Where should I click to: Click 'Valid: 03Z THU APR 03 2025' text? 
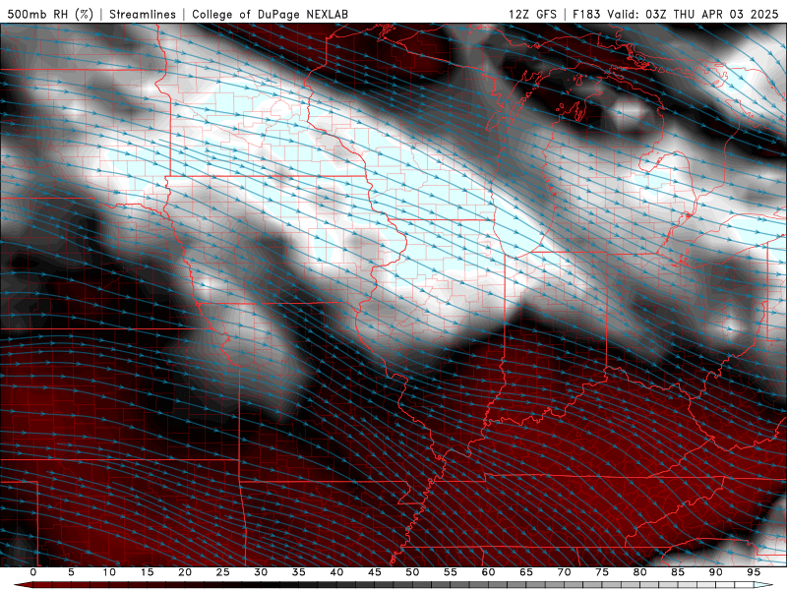pyautogui.click(x=693, y=14)
